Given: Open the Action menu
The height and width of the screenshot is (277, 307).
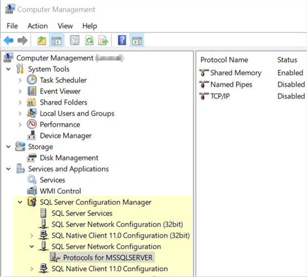Looking at the screenshot, I should pyautogui.click(x=38, y=26).
